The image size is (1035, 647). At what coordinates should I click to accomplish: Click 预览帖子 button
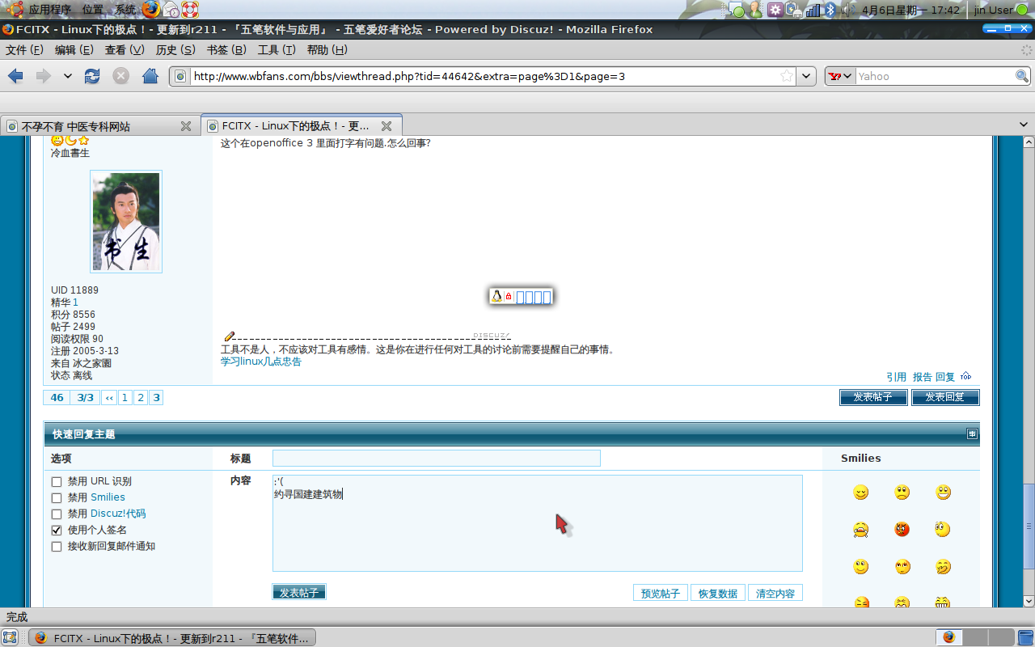pos(661,593)
